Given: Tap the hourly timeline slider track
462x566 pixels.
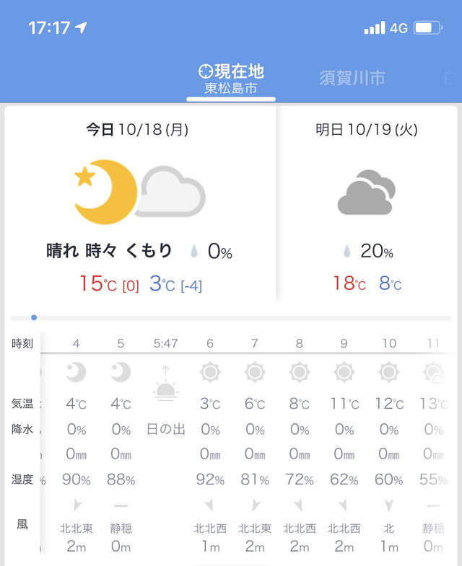Looking at the screenshot, I should click(231, 318).
